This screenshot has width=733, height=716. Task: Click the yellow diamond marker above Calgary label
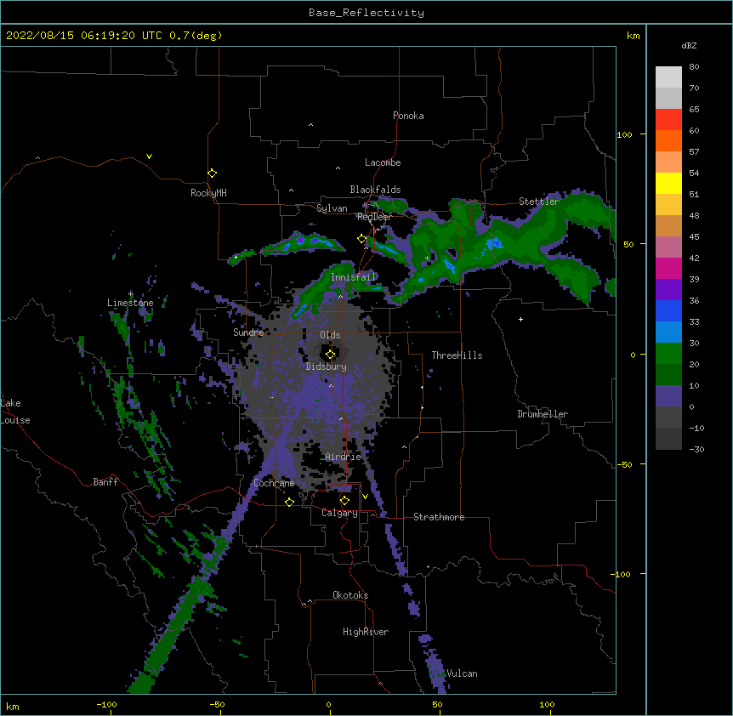344,501
